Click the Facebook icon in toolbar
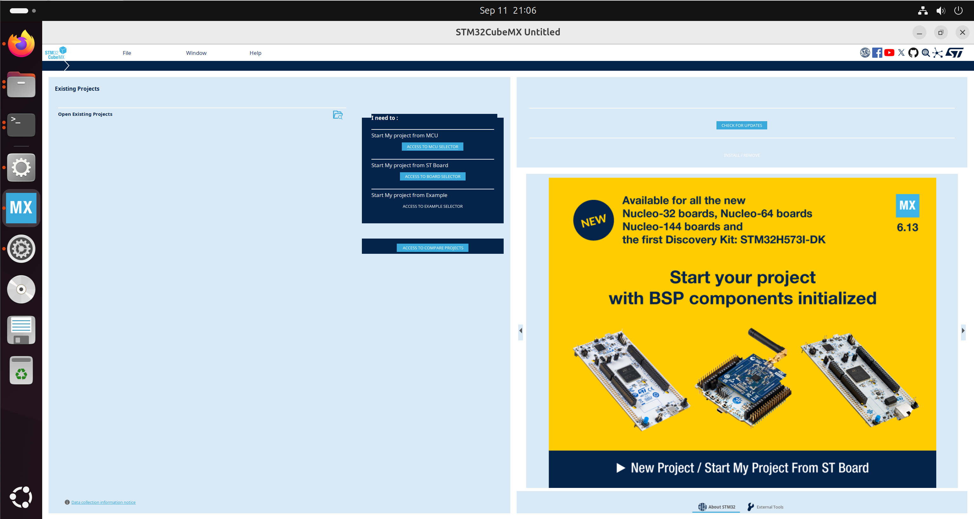Image resolution: width=974 pixels, height=519 pixels. [877, 53]
